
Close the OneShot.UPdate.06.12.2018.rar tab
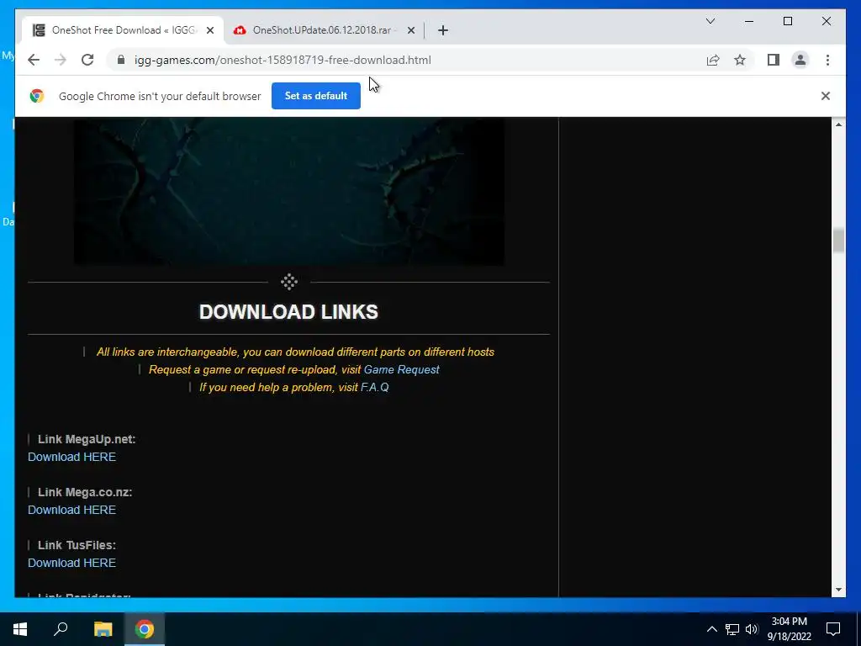pos(410,30)
